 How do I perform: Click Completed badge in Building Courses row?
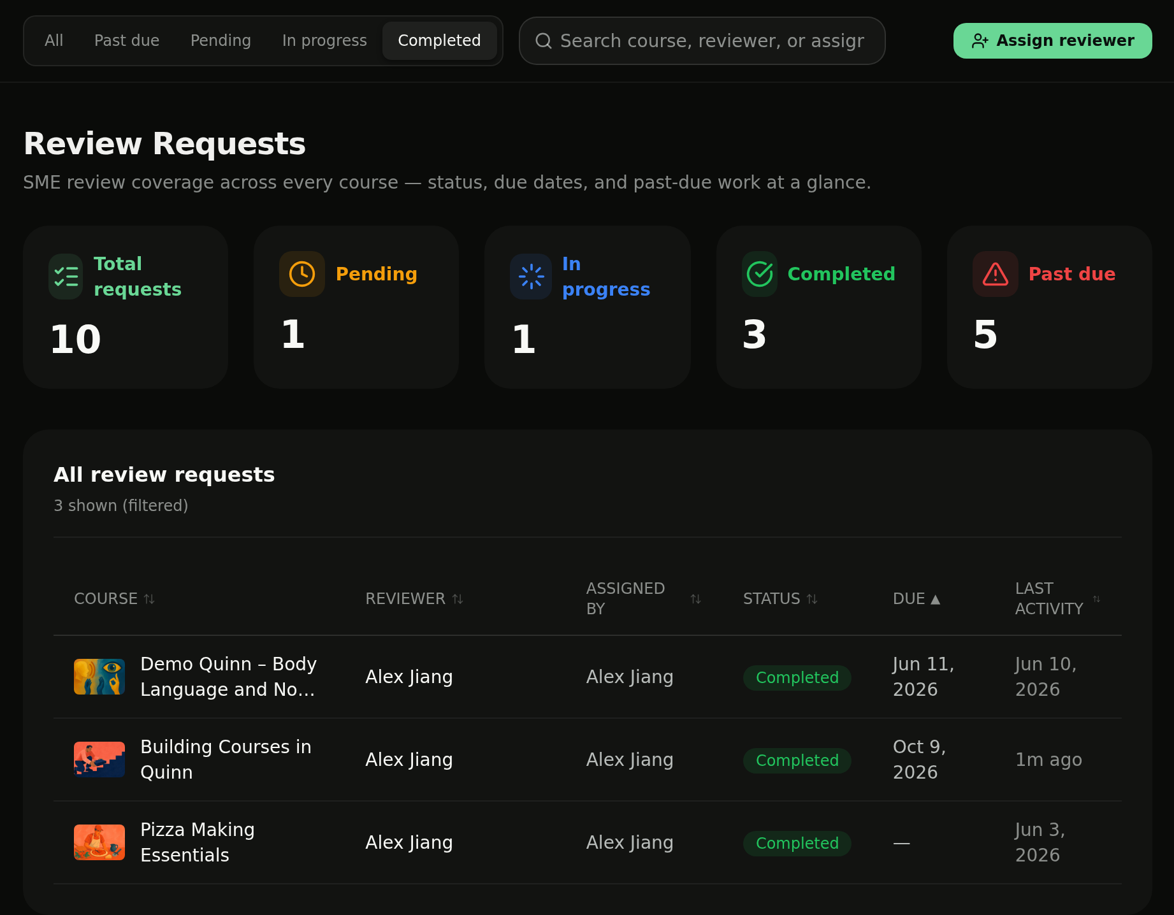797,760
